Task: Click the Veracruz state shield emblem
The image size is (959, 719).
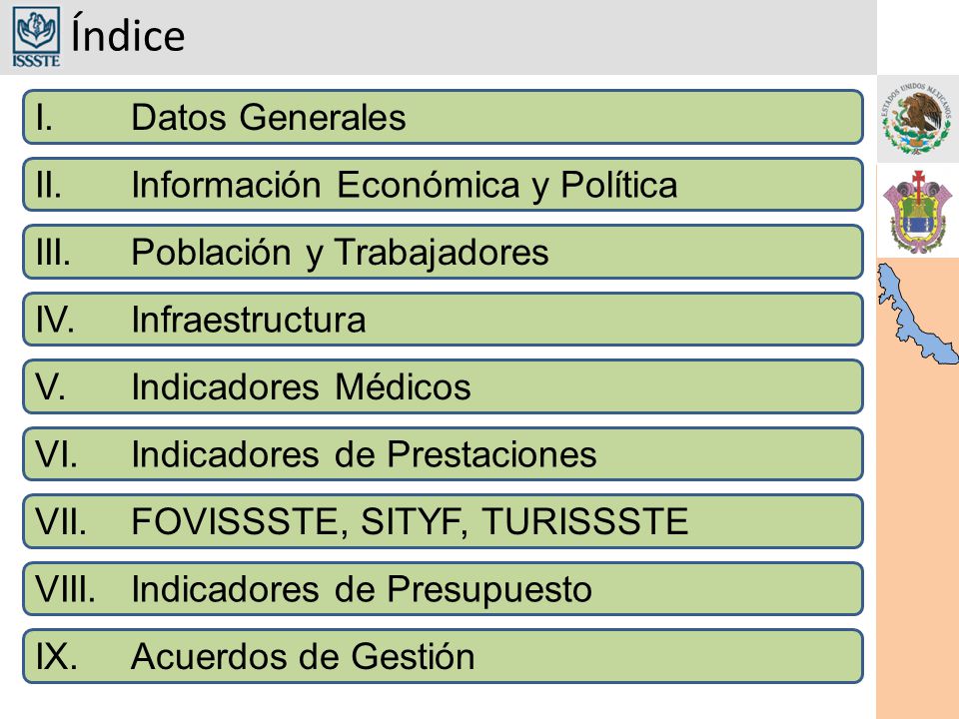Action: tap(917, 211)
